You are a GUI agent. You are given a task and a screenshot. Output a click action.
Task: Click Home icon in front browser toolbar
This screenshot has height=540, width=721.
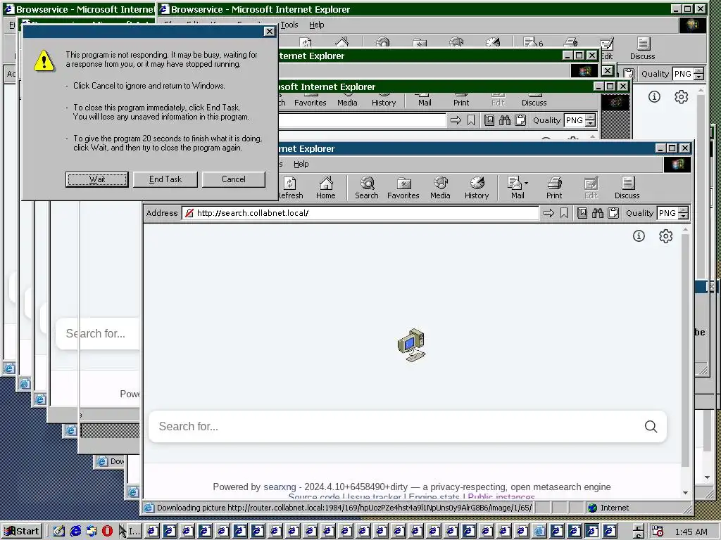coord(325,188)
